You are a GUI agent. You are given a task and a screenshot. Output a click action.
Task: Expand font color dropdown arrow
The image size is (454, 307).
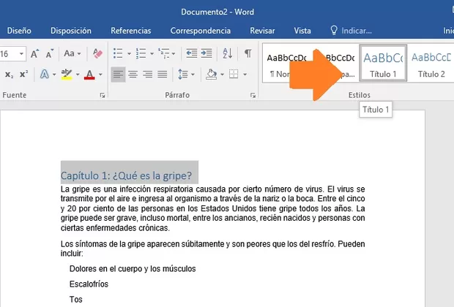[x=100, y=75]
